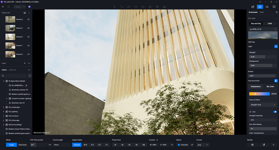Open Scene List more options menu
The image size is (279, 150).
tap(29, 13)
